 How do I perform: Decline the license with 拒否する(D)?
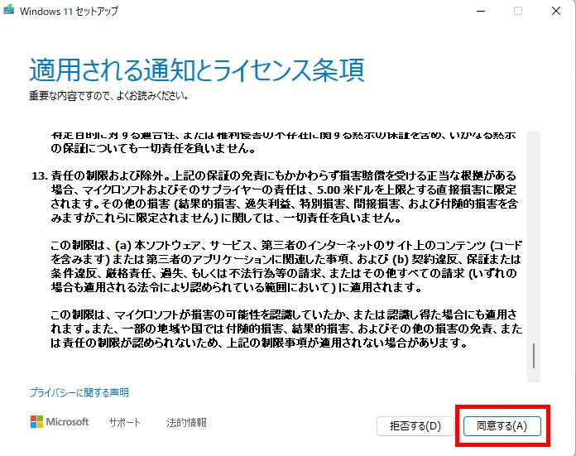coord(415,426)
